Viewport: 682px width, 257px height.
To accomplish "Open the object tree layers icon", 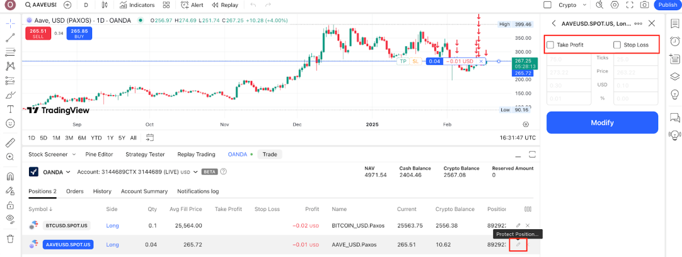I will 675,76.
